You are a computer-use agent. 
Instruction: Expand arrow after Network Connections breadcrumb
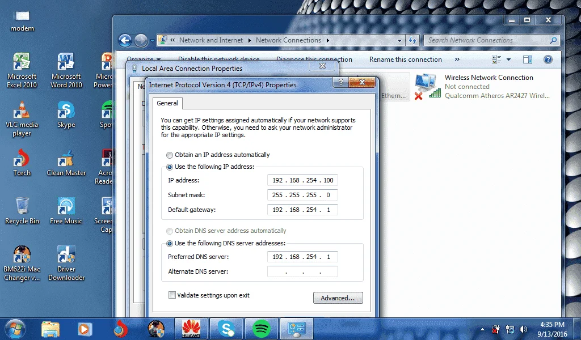[328, 40]
